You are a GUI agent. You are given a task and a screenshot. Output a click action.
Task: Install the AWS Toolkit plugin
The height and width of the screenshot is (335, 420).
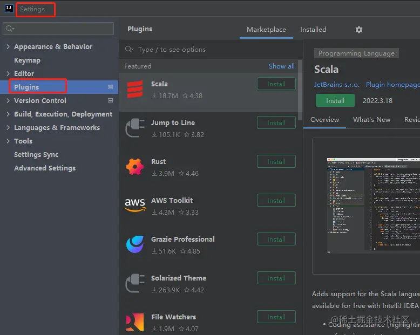[276, 201]
